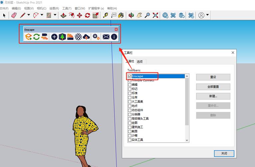
Task: Select the Arc tool
Action: 36,15
